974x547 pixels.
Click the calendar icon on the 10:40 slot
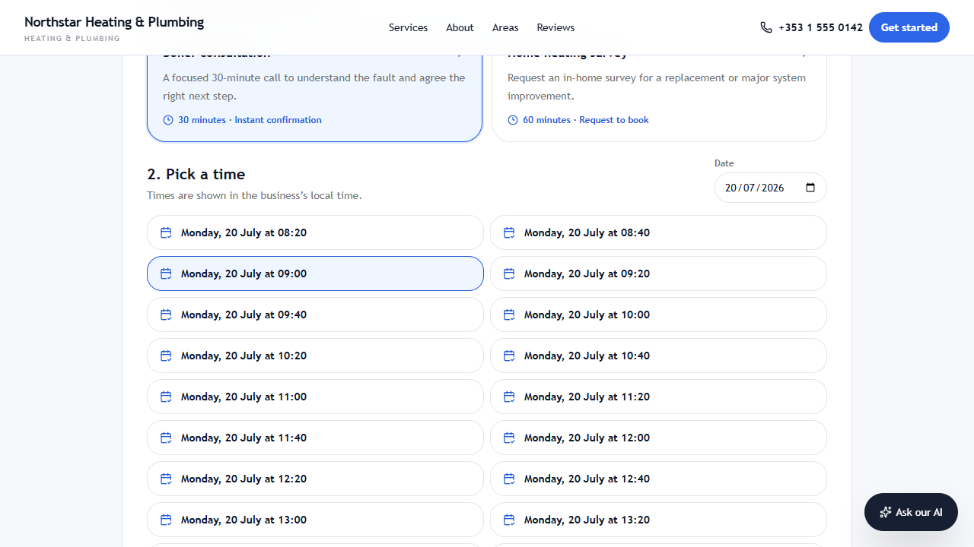click(x=509, y=356)
